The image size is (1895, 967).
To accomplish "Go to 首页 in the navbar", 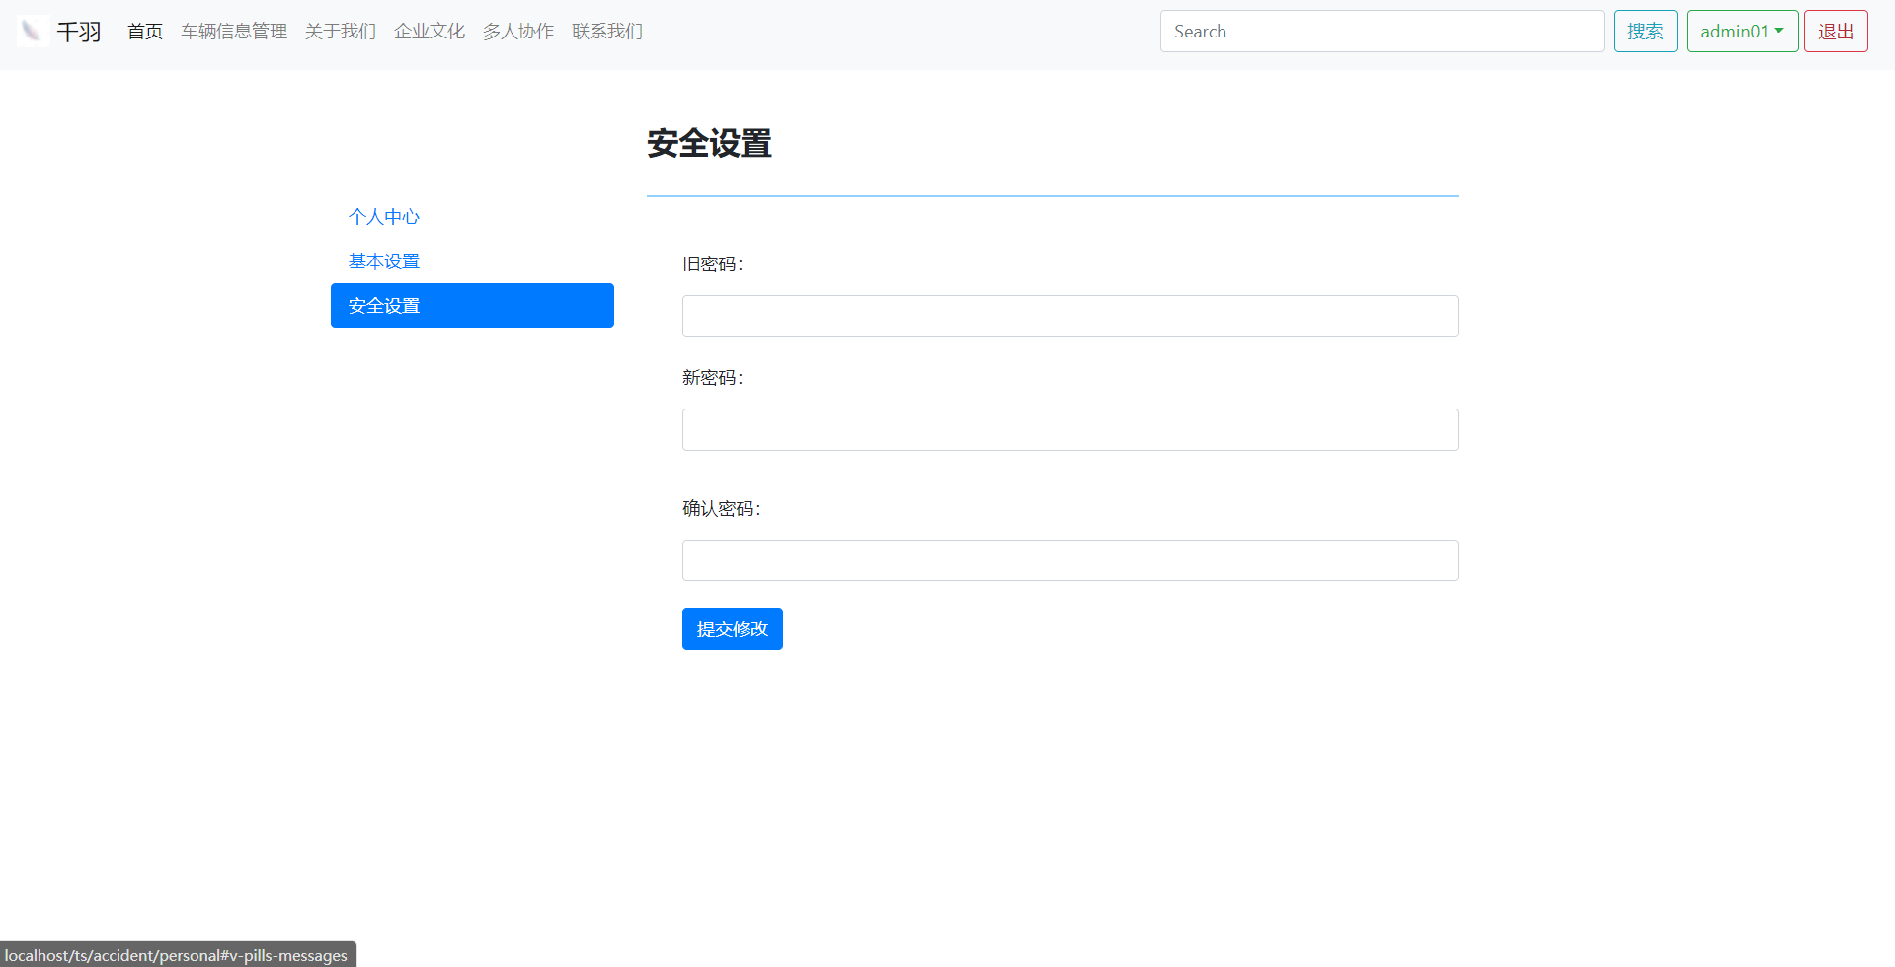I will click(145, 32).
